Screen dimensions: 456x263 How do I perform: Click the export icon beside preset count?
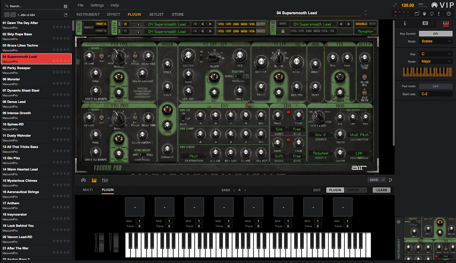pos(66,15)
